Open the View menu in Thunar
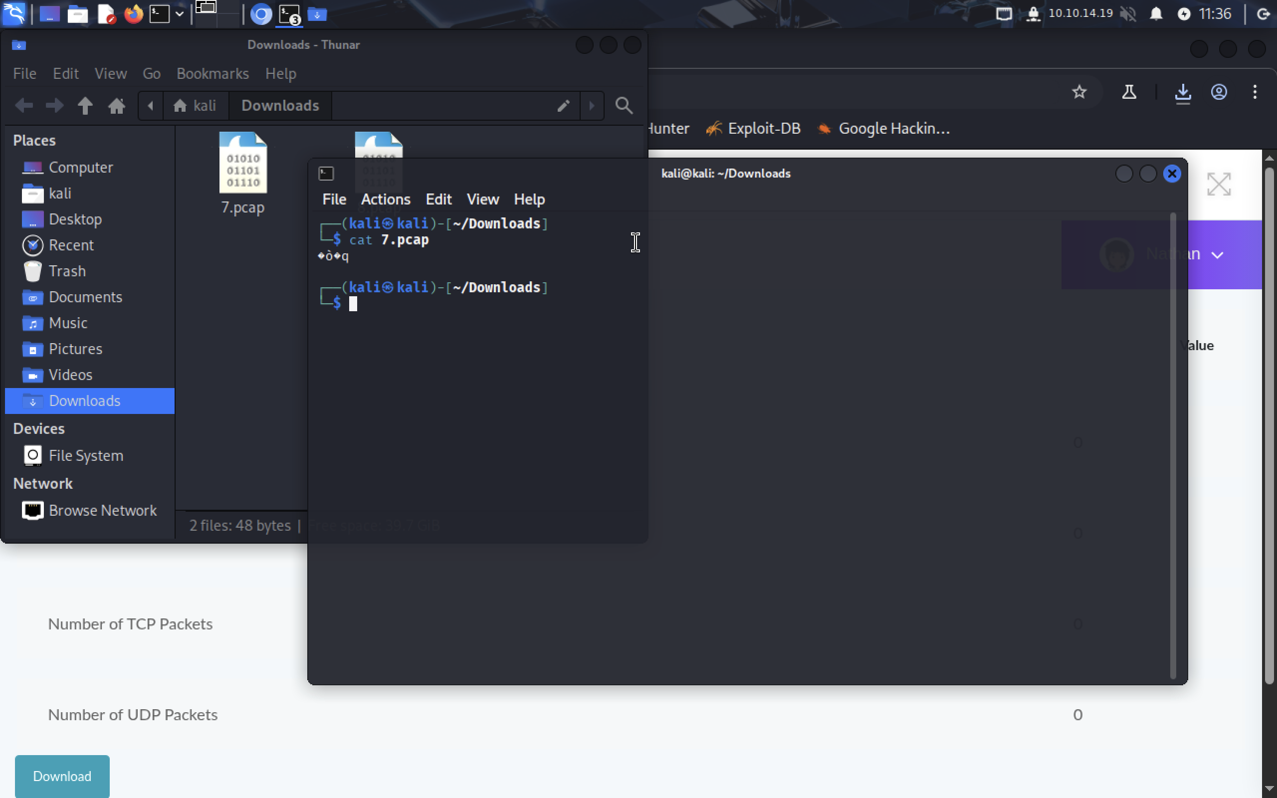Image resolution: width=1277 pixels, height=798 pixels. click(x=110, y=73)
